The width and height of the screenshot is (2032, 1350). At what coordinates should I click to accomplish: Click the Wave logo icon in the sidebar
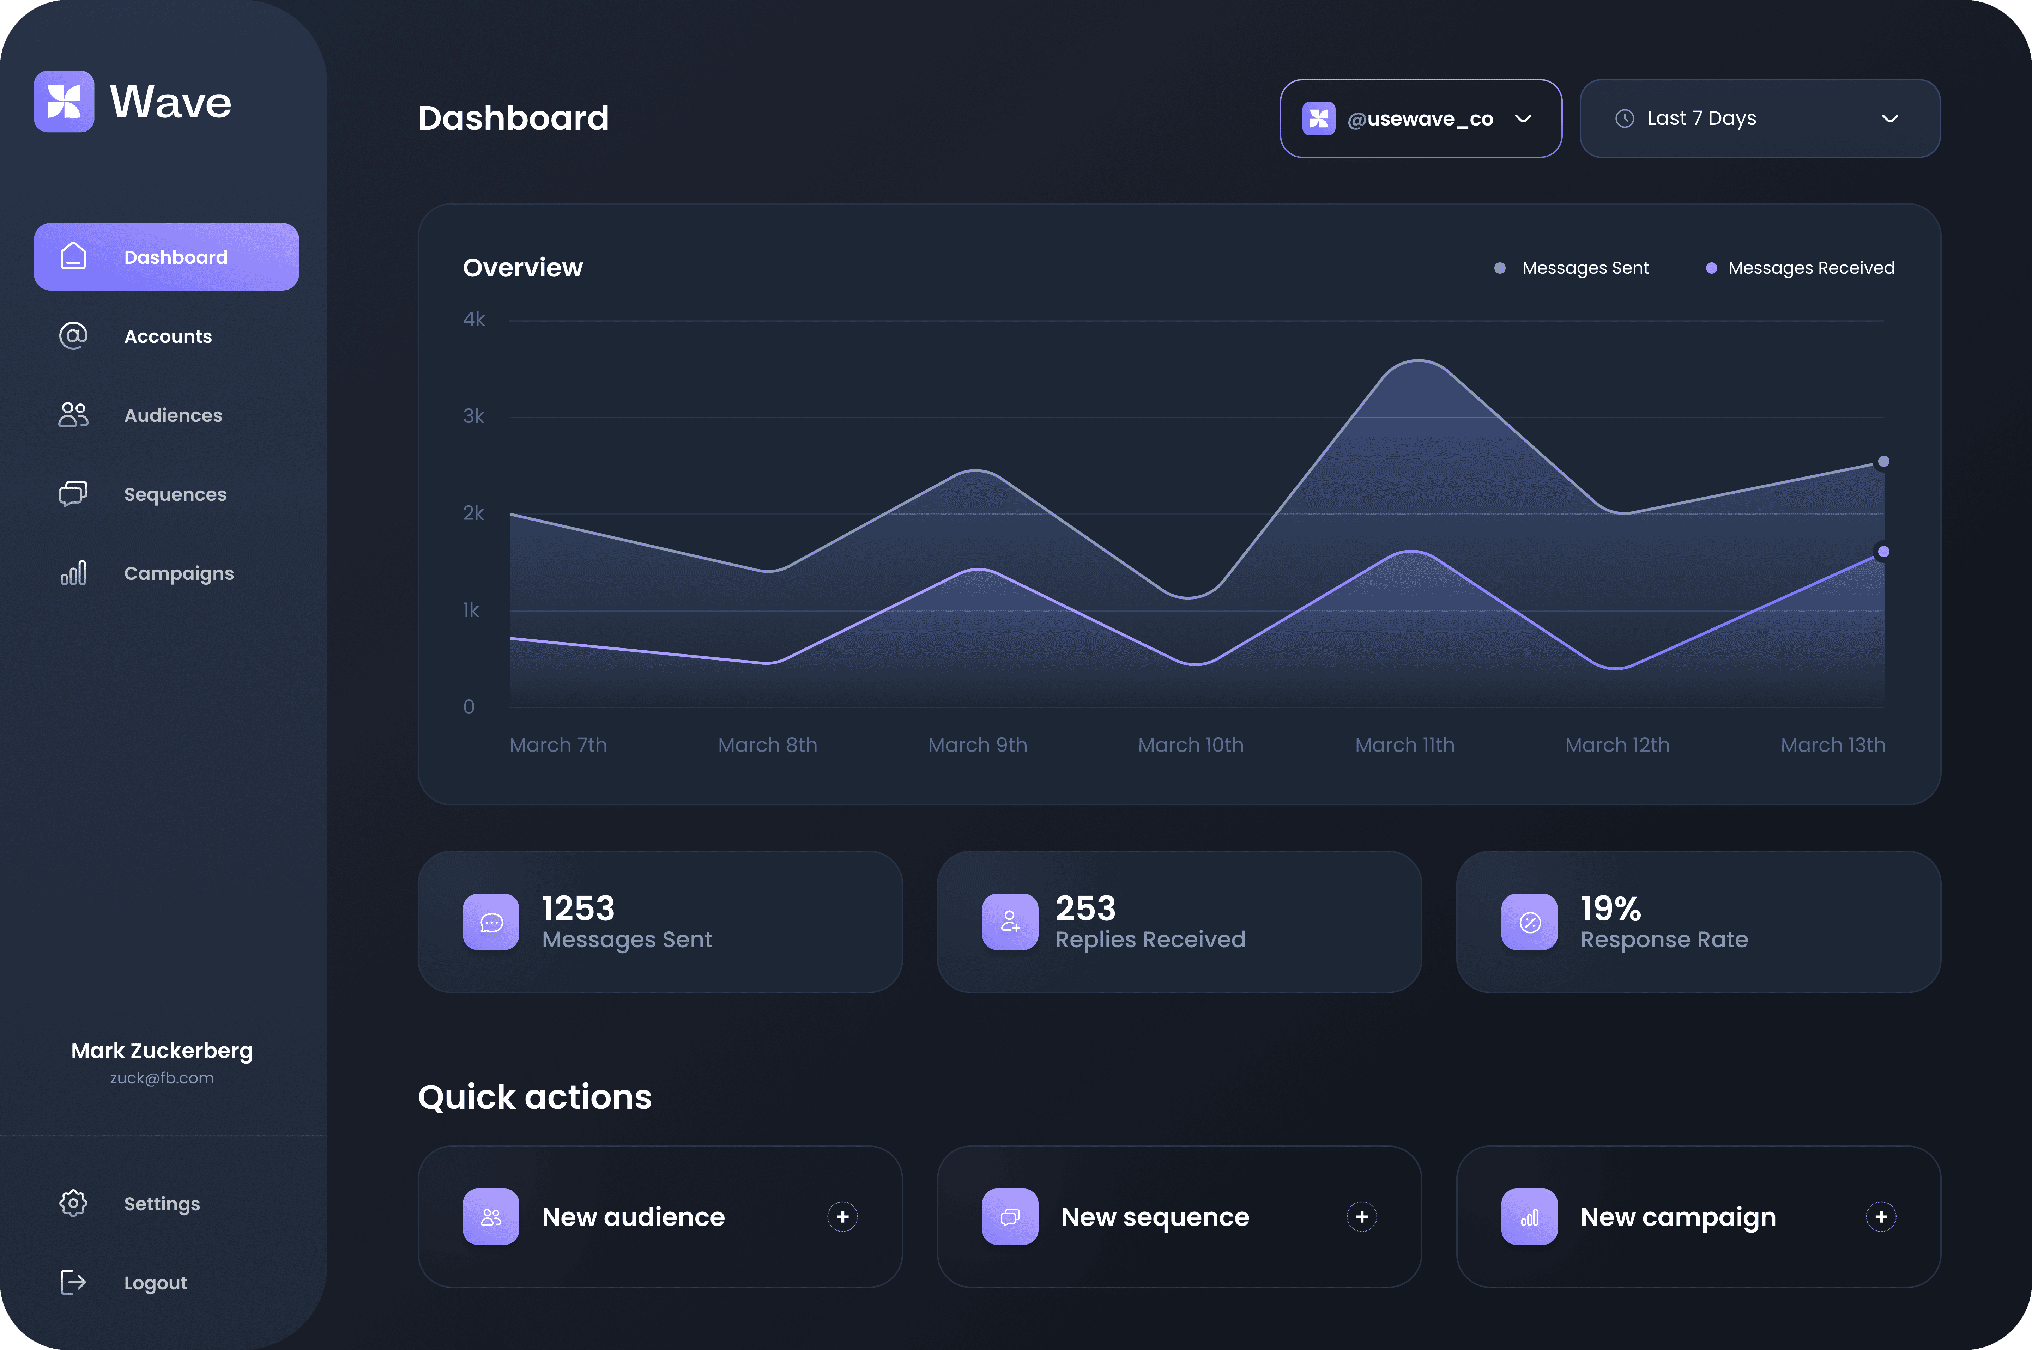point(64,102)
